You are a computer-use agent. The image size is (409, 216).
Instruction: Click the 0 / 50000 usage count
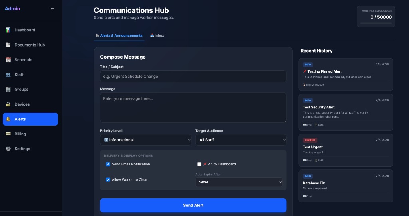coord(381,17)
